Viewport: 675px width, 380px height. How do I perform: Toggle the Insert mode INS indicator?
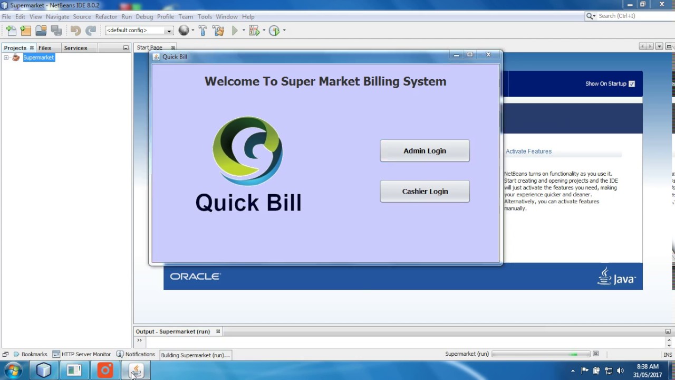point(667,354)
